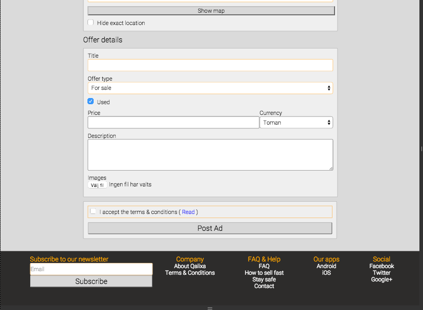The height and width of the screenshot is (310, 423).
Task: Open the Android app link
Action: (x=326, y=266)
